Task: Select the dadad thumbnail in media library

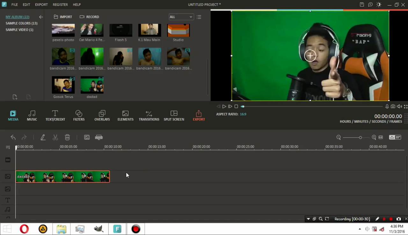Action: (x=92, y=85)
